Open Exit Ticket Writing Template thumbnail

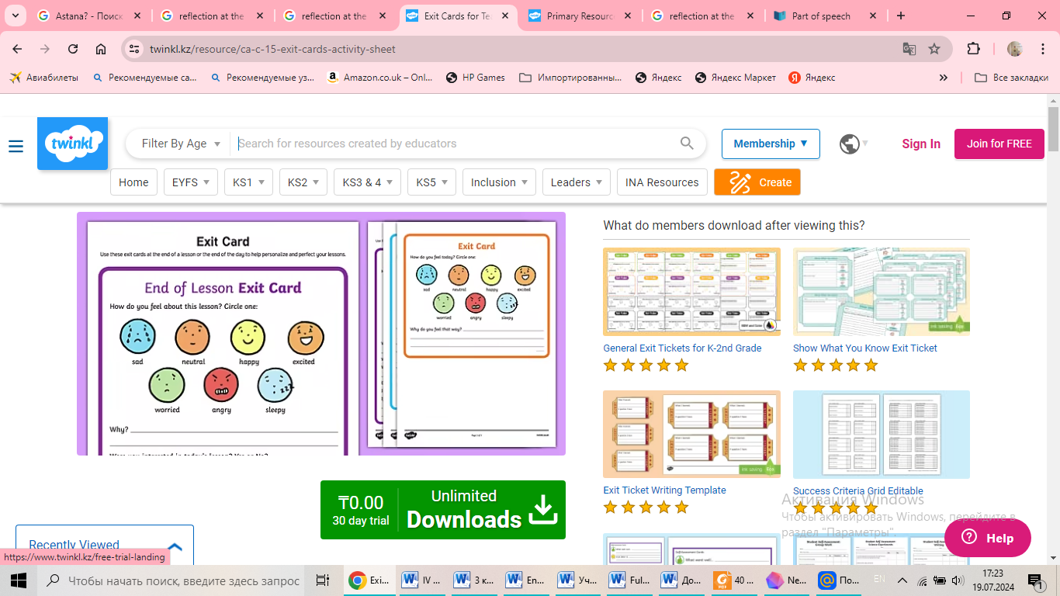pos(691,434)
